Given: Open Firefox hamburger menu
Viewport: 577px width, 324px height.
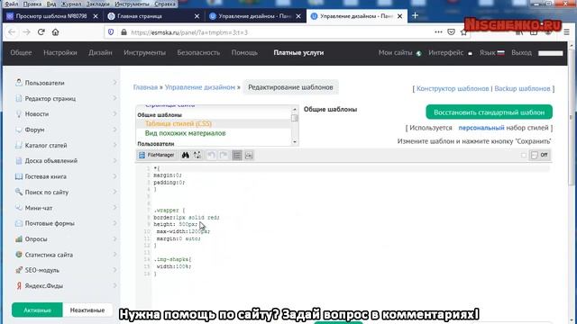Looking at the screenshot, I should click(x=567, y=32).
